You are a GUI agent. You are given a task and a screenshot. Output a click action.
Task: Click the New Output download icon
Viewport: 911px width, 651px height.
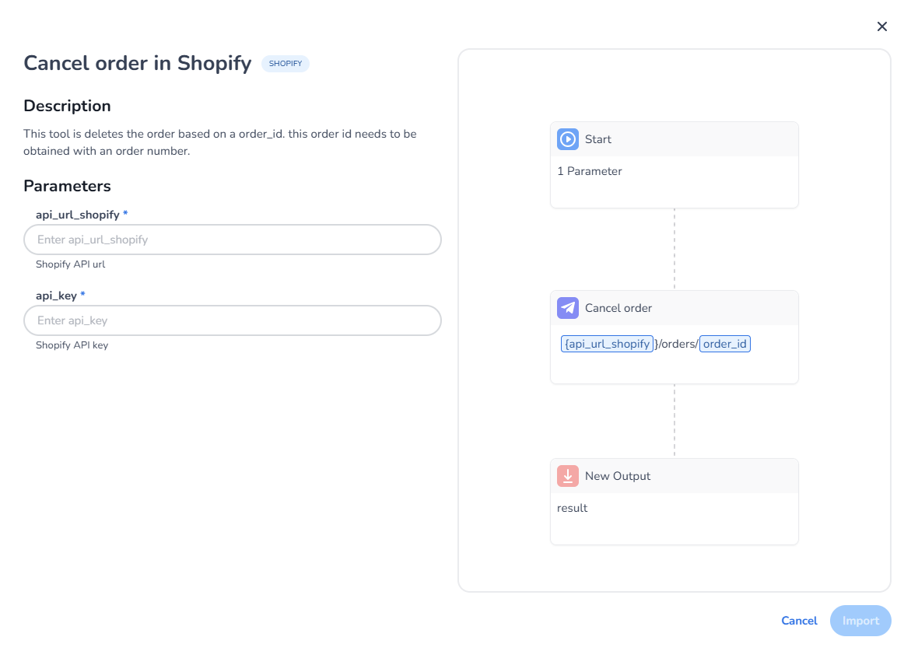click(568, 476)
